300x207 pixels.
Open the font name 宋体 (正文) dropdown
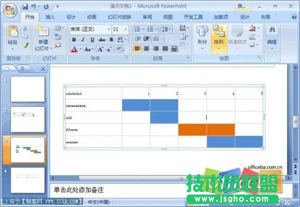pos(108,29)
